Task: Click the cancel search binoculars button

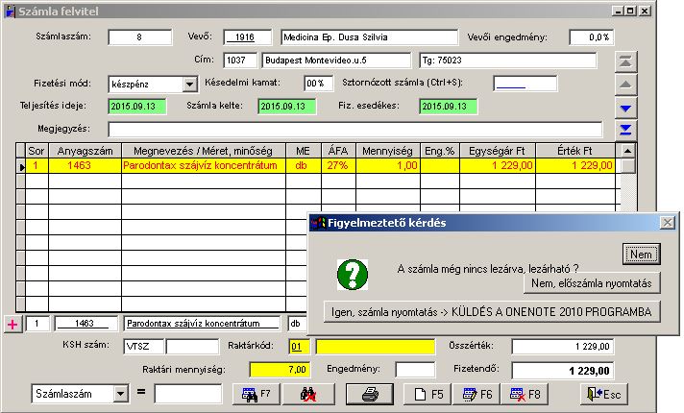Action: [x=308, y=394]
